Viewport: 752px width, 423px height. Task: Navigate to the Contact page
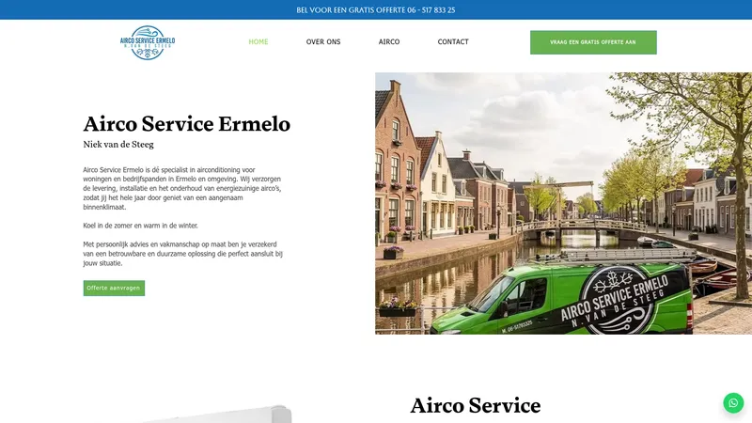pos(453,41)
